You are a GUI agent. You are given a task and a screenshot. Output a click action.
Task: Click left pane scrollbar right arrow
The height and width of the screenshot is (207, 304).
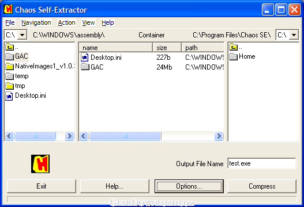(x=70, y=136)
